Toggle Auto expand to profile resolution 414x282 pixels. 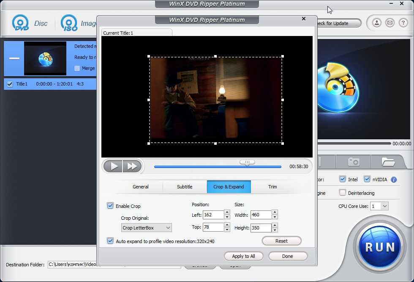click(111, 241)
